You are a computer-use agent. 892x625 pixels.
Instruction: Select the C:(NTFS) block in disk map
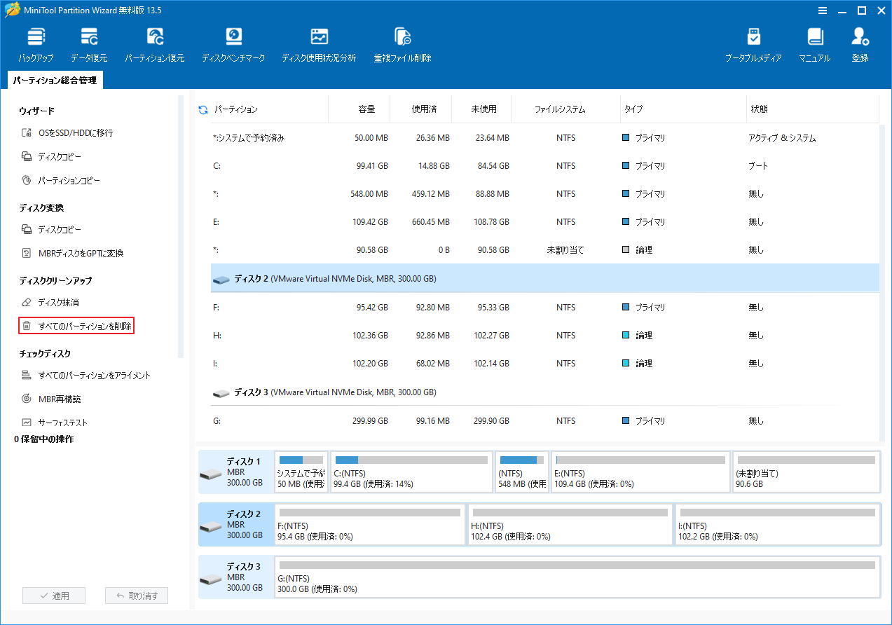[x=411, y=472]
